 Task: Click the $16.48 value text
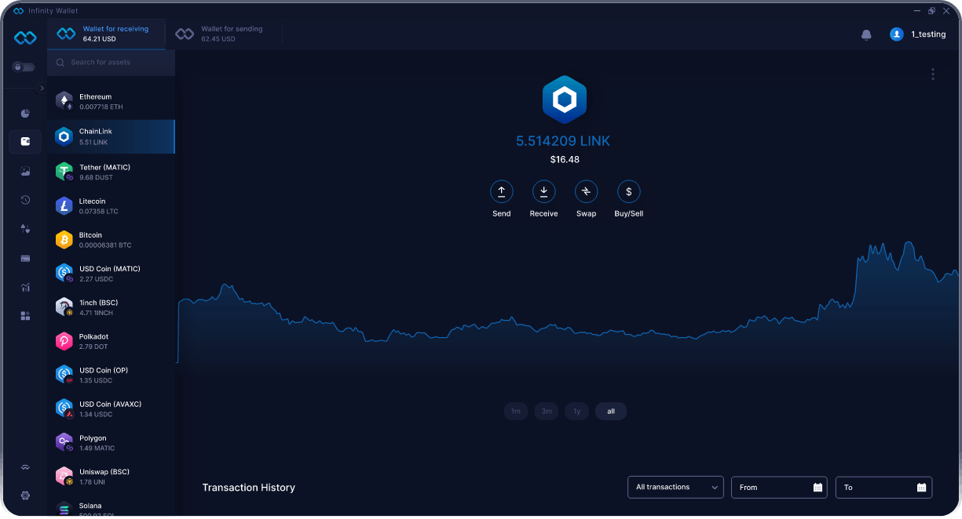(565, 159)
